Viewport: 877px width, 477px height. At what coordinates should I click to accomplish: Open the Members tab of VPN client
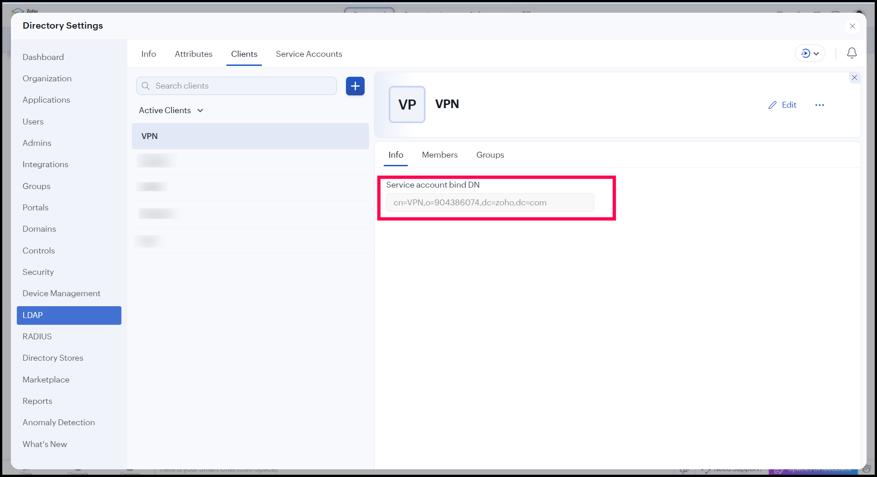pos(440,155)
